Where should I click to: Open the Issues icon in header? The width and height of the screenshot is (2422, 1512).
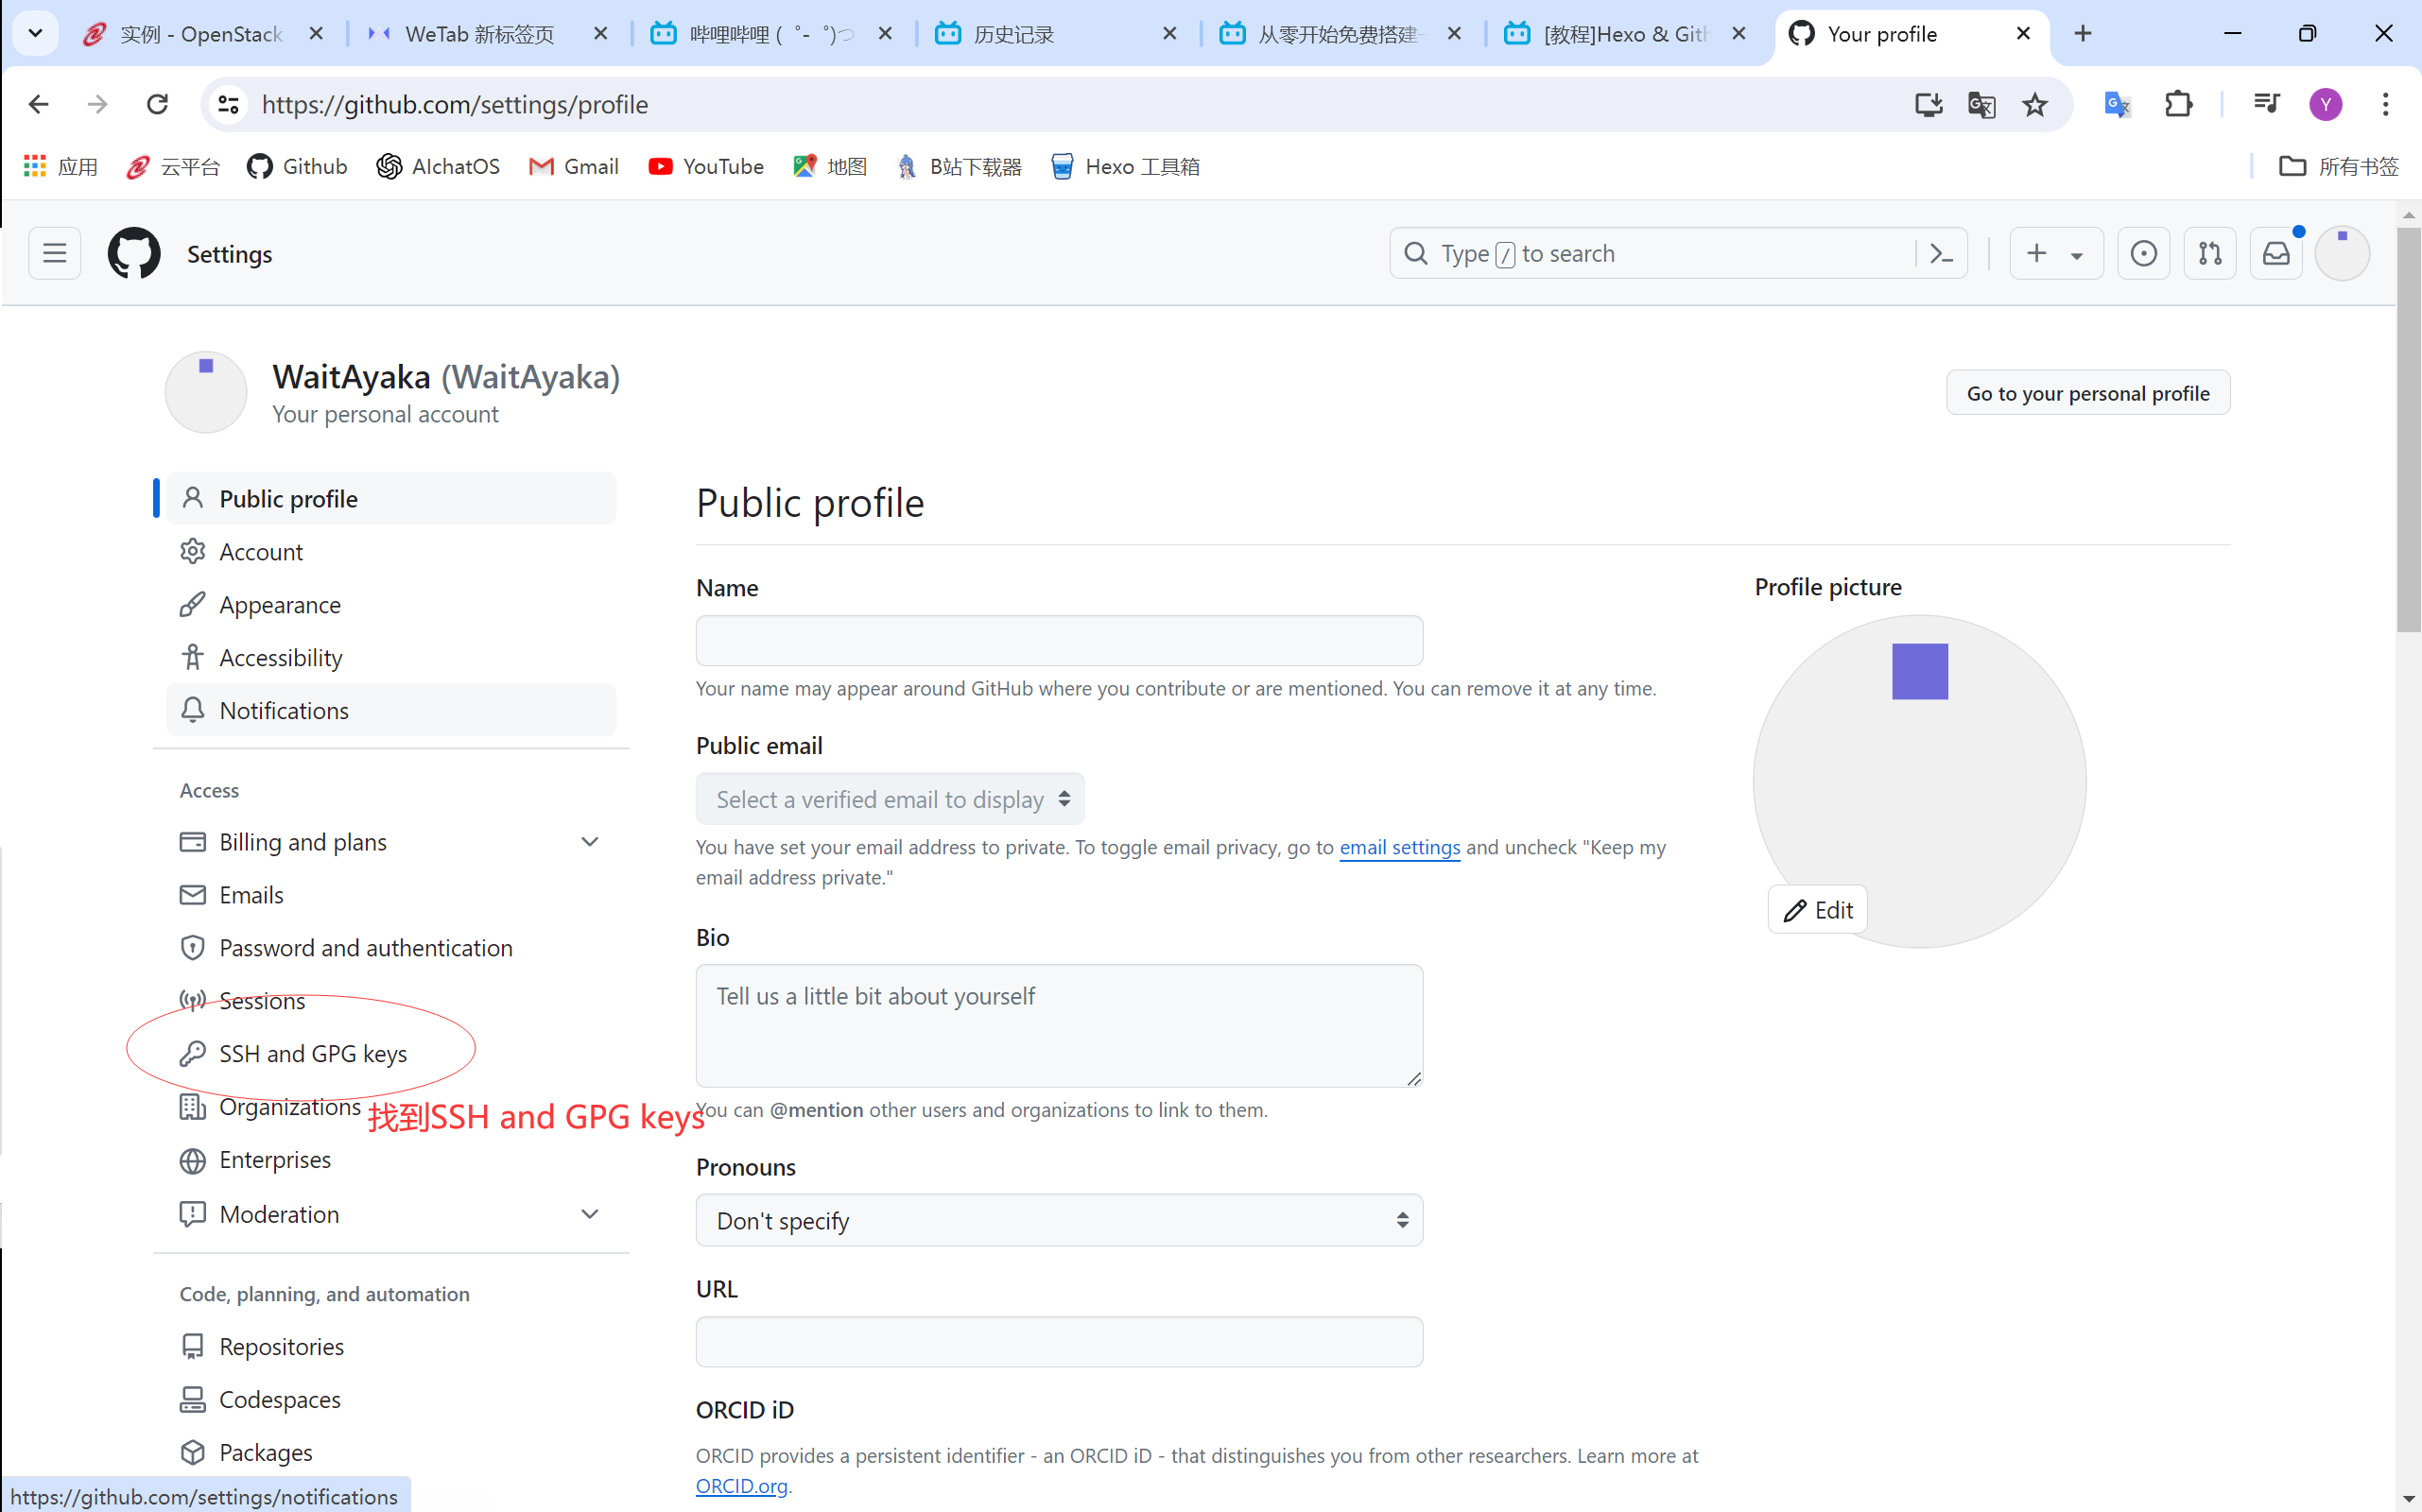(2143, 254)
